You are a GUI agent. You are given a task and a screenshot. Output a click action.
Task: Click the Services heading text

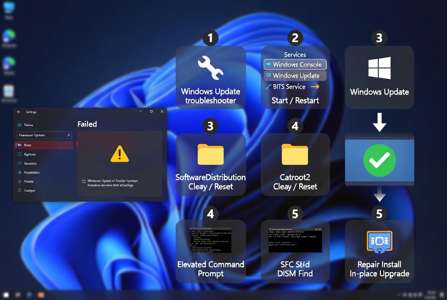pos(295,54)
